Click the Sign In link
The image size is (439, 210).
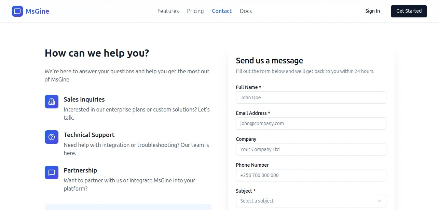372,11
